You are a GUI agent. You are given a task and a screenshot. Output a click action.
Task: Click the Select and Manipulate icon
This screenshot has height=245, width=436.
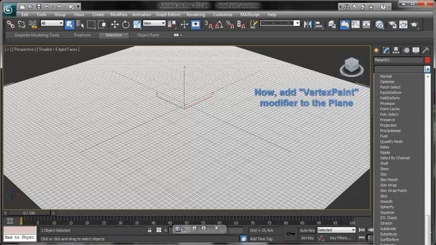pos(184,24)
